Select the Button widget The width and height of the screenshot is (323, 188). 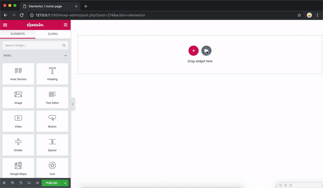(x=52, y=121)
